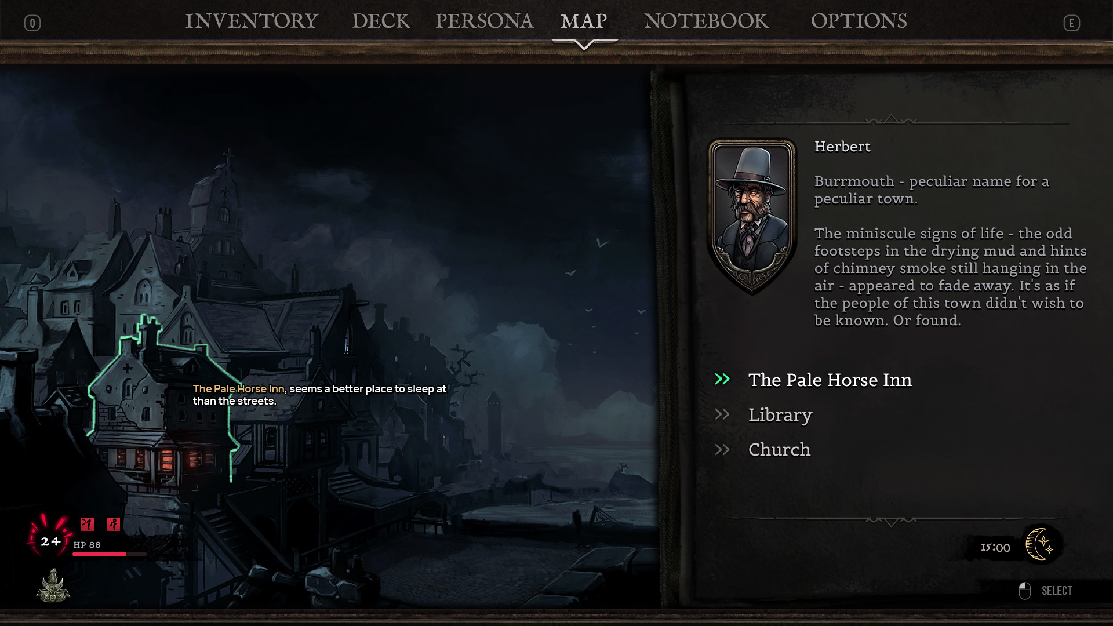Open the Persona tab
The height and width of the screenshot is (626, 1113).
(x=484, y=21)
